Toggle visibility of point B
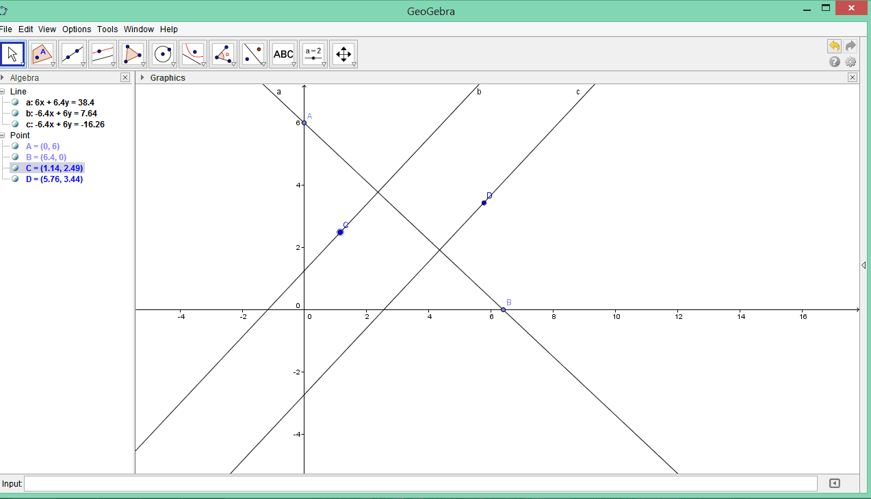 pyautogui.click(x=15, y=157)
